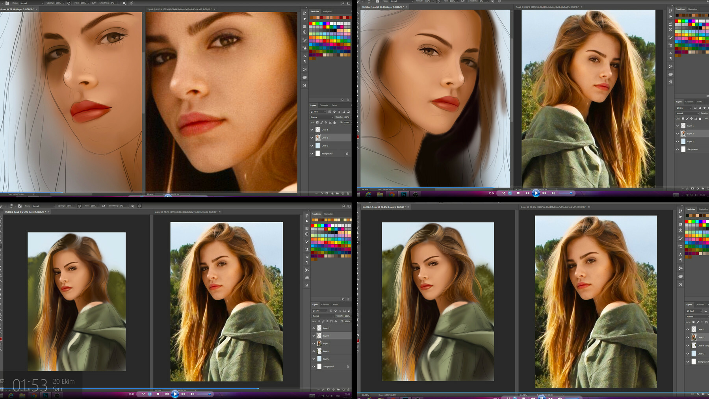Stop playback in bottom-left window's media player
The image size is (709, 399).
(x=158, y=394)
